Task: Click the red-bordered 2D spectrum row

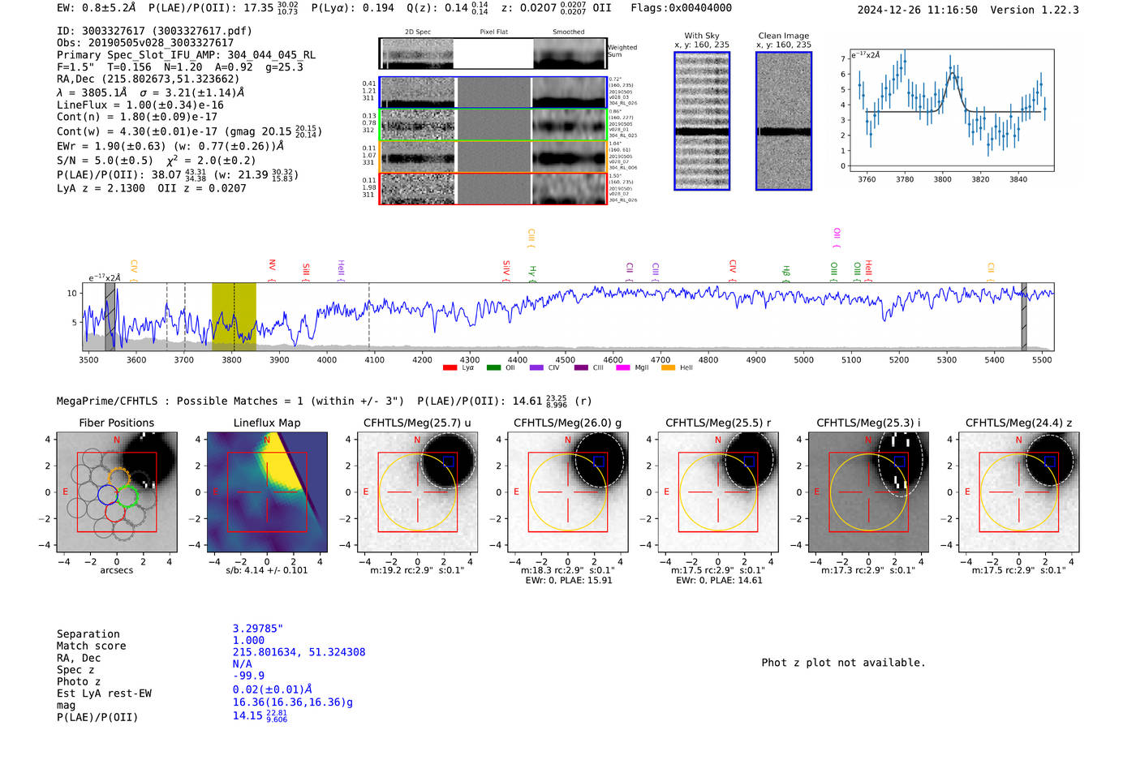Action: coord(493,188)
